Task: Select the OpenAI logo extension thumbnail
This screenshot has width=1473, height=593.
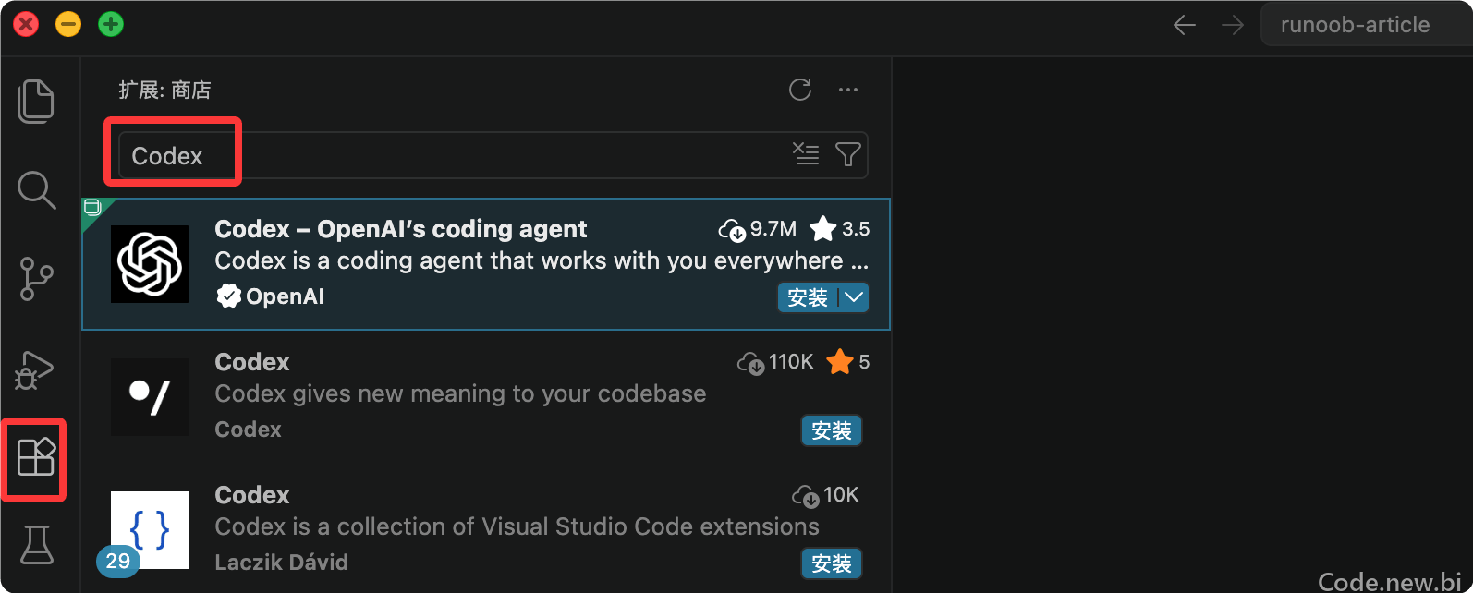Action: tap(150, 264)
